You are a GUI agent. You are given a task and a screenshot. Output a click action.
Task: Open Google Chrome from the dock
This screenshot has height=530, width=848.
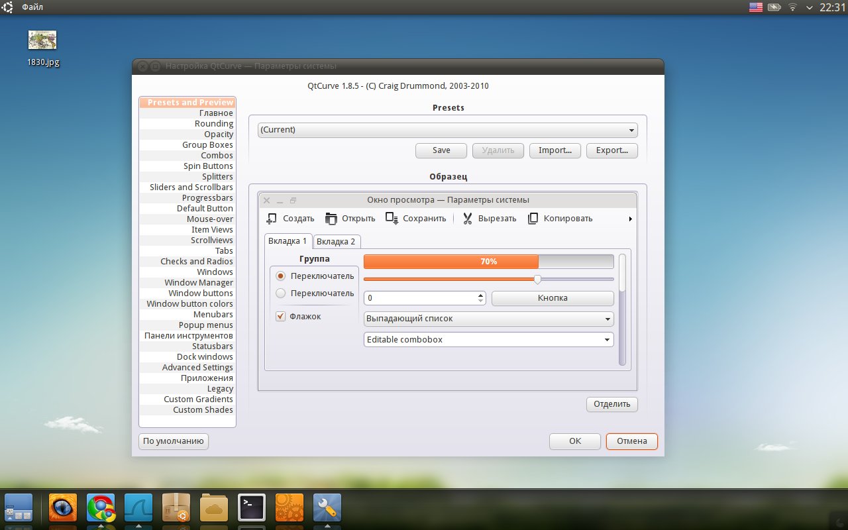point(101,508)
